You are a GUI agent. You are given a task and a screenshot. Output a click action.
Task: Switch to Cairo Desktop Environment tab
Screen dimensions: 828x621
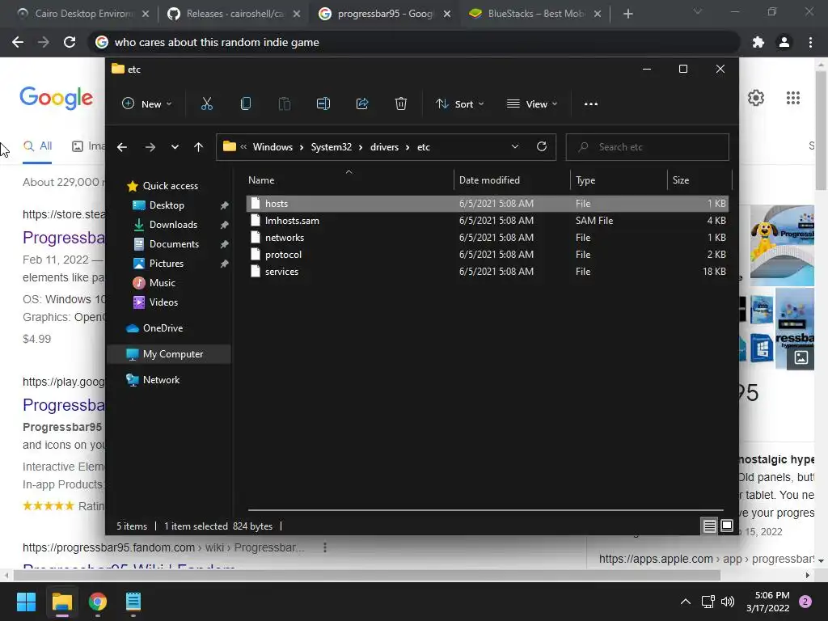click(x=83, y=14)
